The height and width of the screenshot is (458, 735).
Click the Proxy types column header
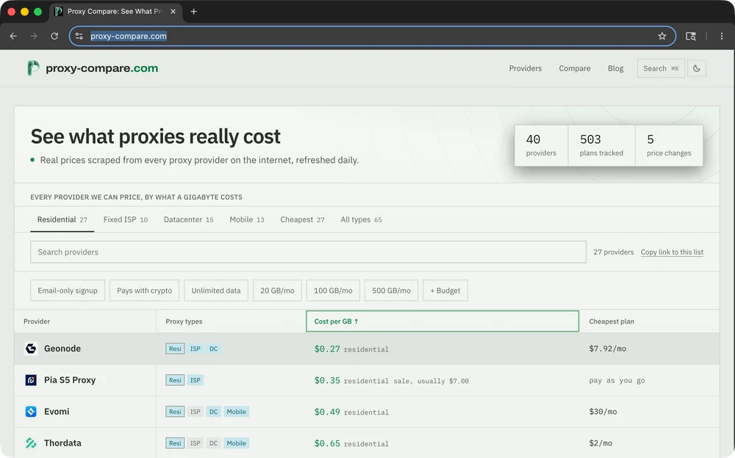(184, 321)
